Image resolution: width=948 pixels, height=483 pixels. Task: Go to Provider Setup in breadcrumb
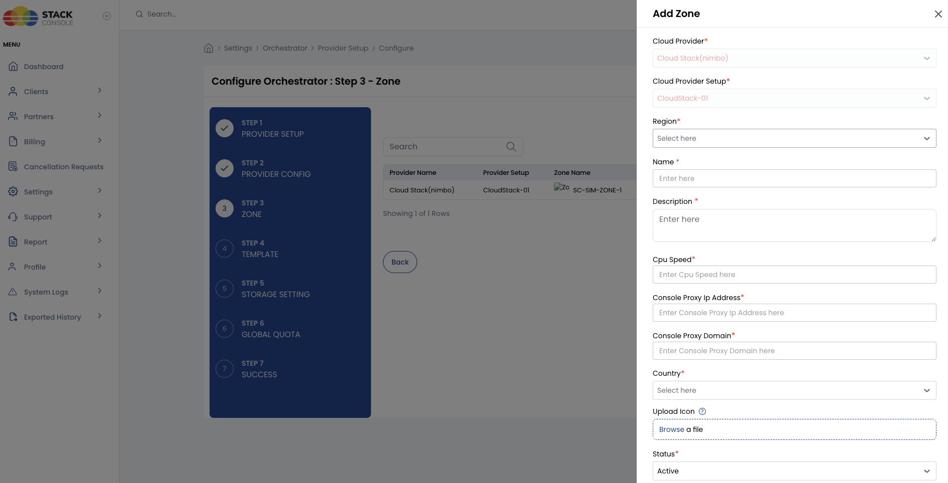point(343,48)
